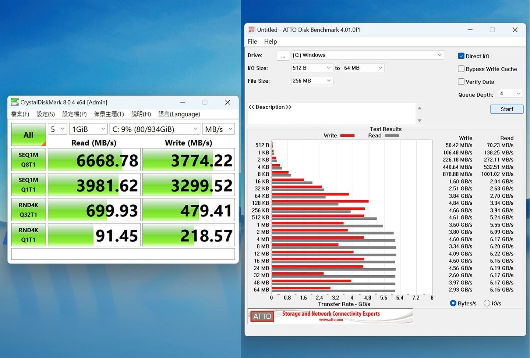Click the 4.84 GB/s write value
The image size is (530, 358).
(x=460, y=203)
